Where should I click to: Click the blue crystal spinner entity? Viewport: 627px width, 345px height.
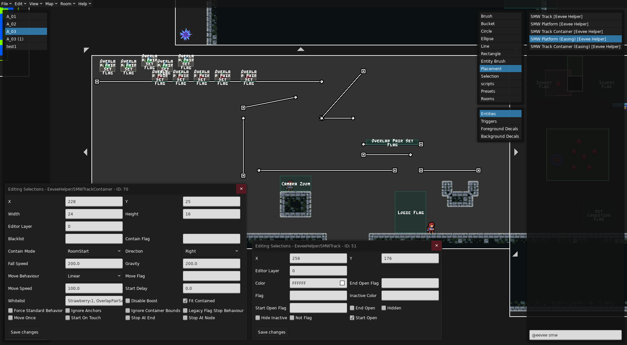pyautogui.click(x=186, y=34)
